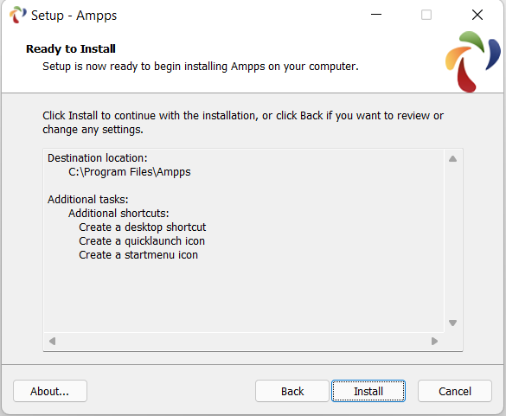Click the Ampps icon in title bar
506x416 pixels.
(18, 15)
